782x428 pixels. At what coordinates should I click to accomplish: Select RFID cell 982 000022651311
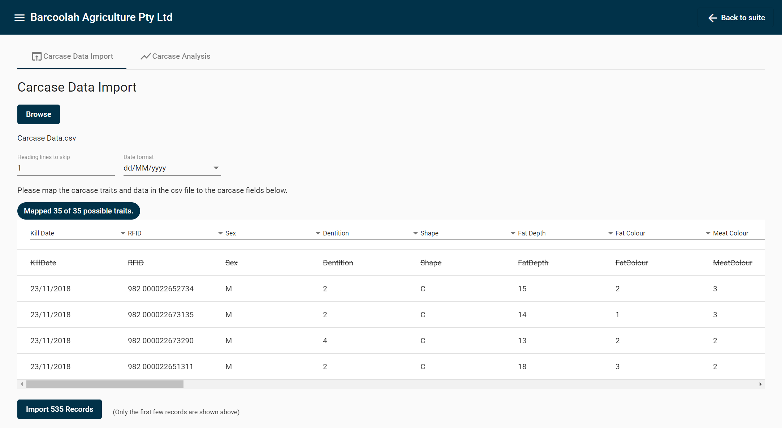point(160,367)
